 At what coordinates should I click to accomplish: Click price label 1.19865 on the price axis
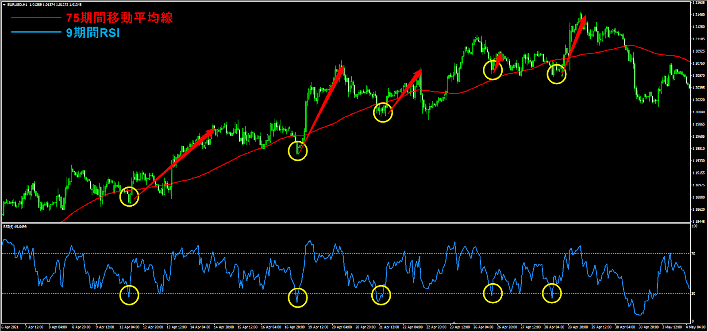[x=698, y=124]
